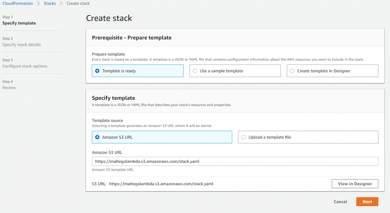Screen dimensions: 390x213
Task: Choose Use a sample template option
Action: (x=235, y=71)
